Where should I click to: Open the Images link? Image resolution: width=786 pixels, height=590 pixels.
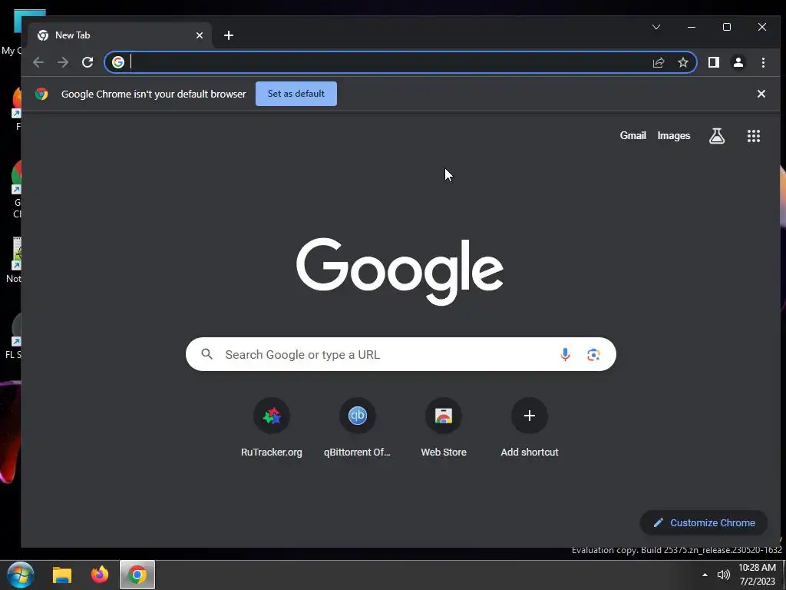click(674, 135)
